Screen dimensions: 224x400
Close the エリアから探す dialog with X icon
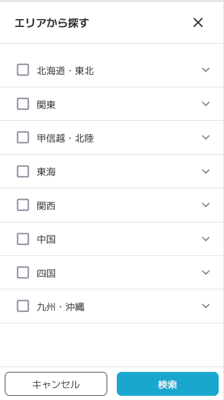pyautogui.click(x=198, y=23)
